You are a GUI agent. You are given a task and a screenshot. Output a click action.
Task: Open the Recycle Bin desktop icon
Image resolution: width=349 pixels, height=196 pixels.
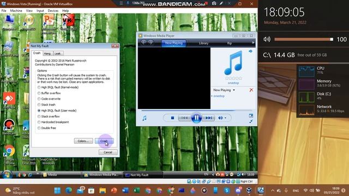9,75
